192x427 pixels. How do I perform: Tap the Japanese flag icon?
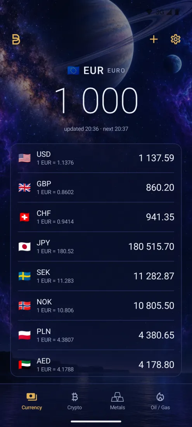pyautogui.click(x=24, y=247)
